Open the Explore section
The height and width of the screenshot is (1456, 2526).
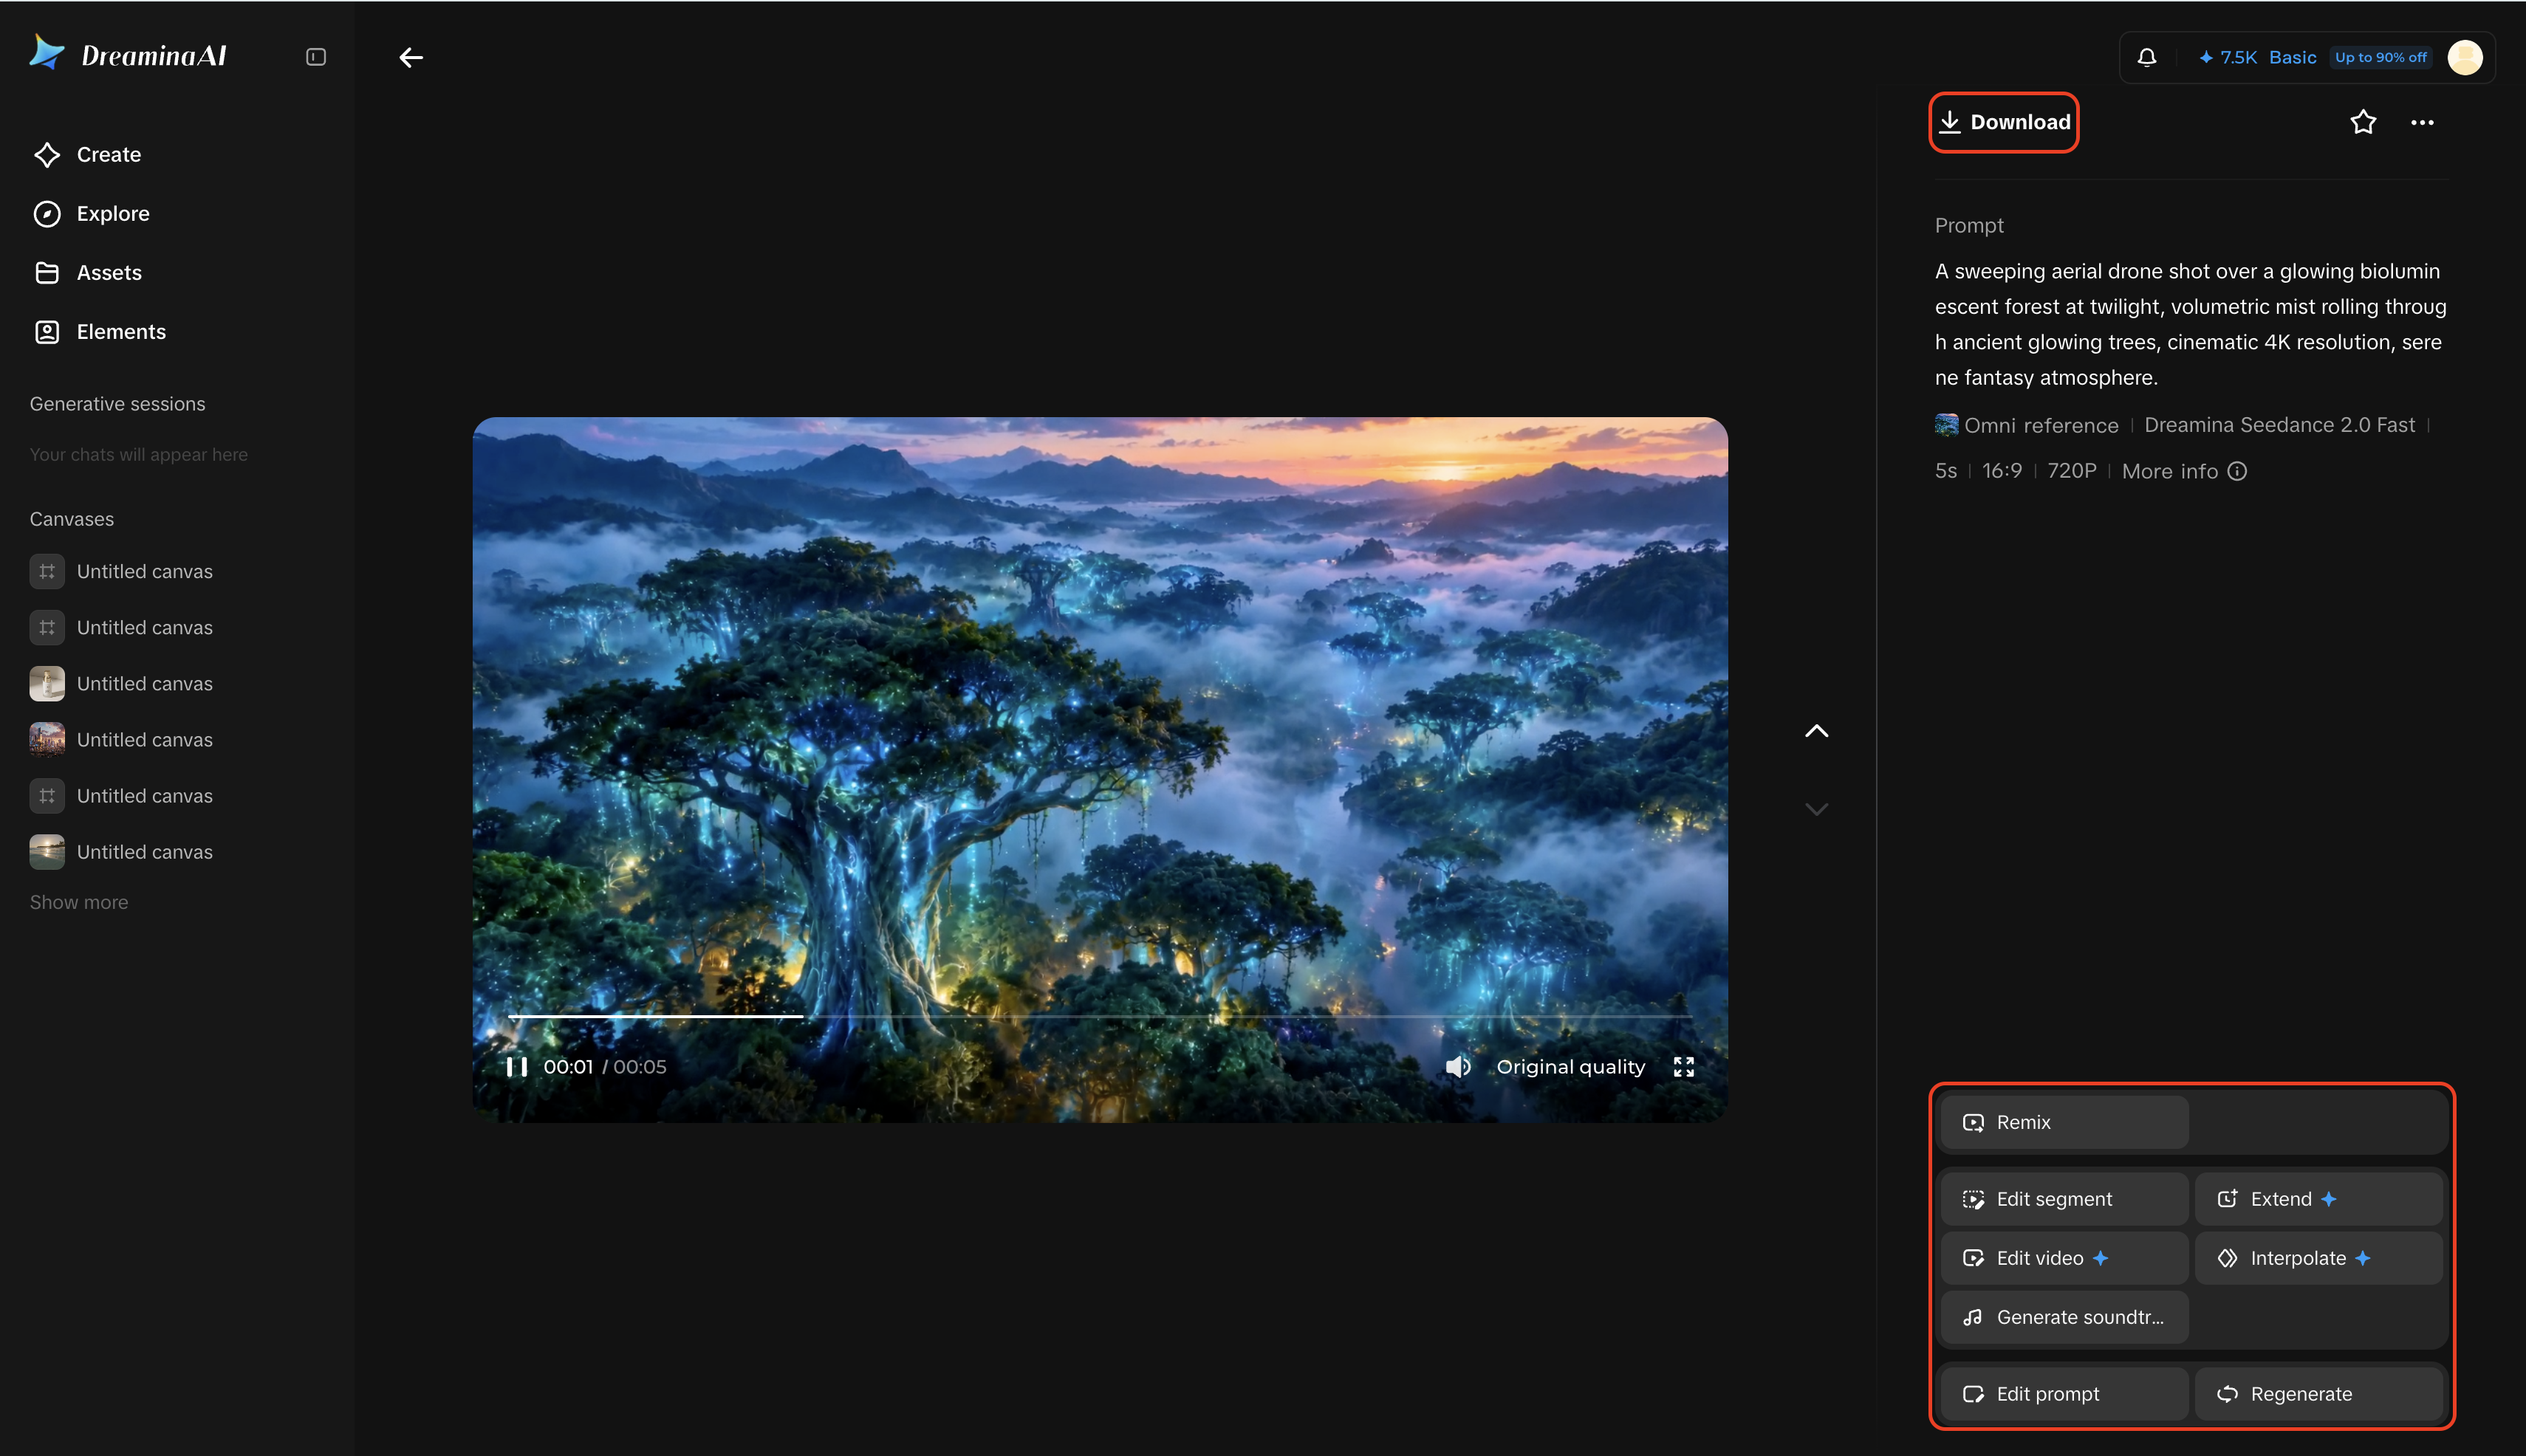click(92, 214)
